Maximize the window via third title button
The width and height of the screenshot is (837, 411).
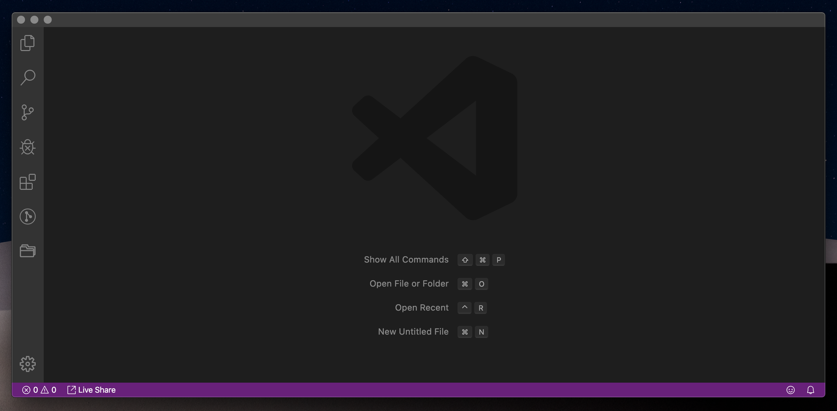pos(48,20)
